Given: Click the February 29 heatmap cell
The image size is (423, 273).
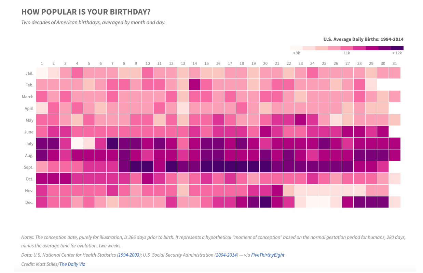Looking at the screenshot, I should coord(371,85).
